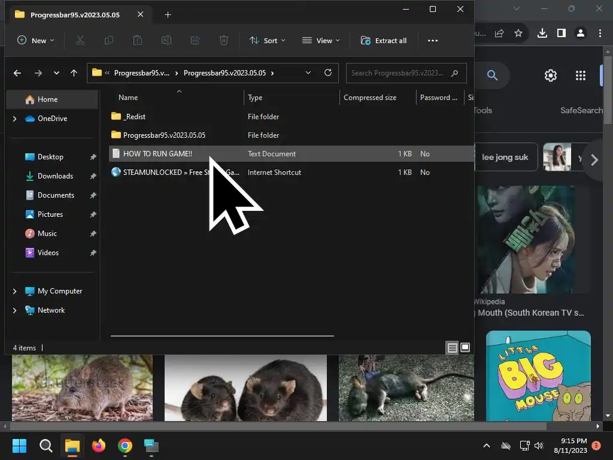Switch to details view layout icon
Viewport: 613px width, 460px height.
[x=453, y=347]
